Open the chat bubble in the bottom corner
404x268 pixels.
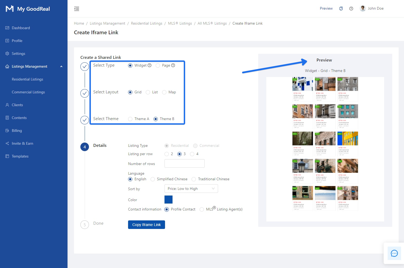[394, 253]
